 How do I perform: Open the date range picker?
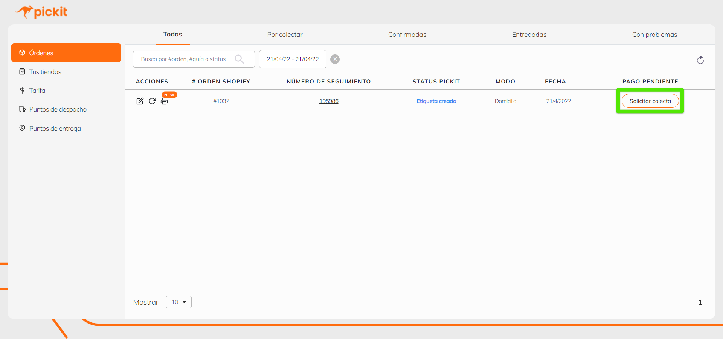[293, 59]
